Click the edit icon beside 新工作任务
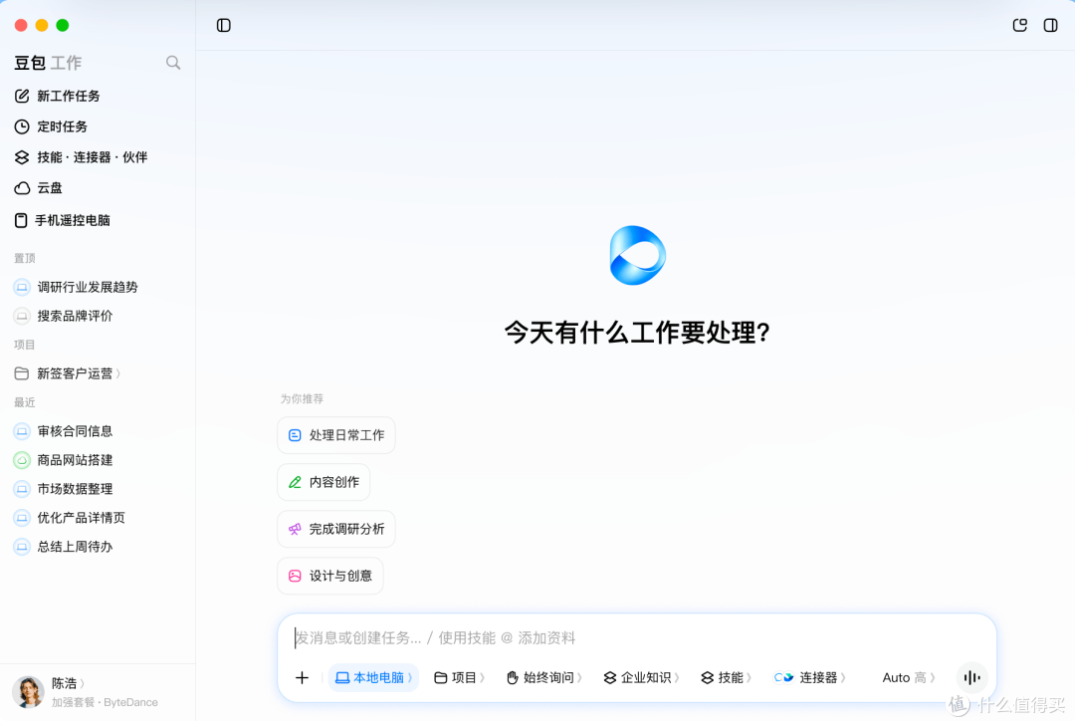The width and height of the screenshot is (1075, 727). click(22, 96)
